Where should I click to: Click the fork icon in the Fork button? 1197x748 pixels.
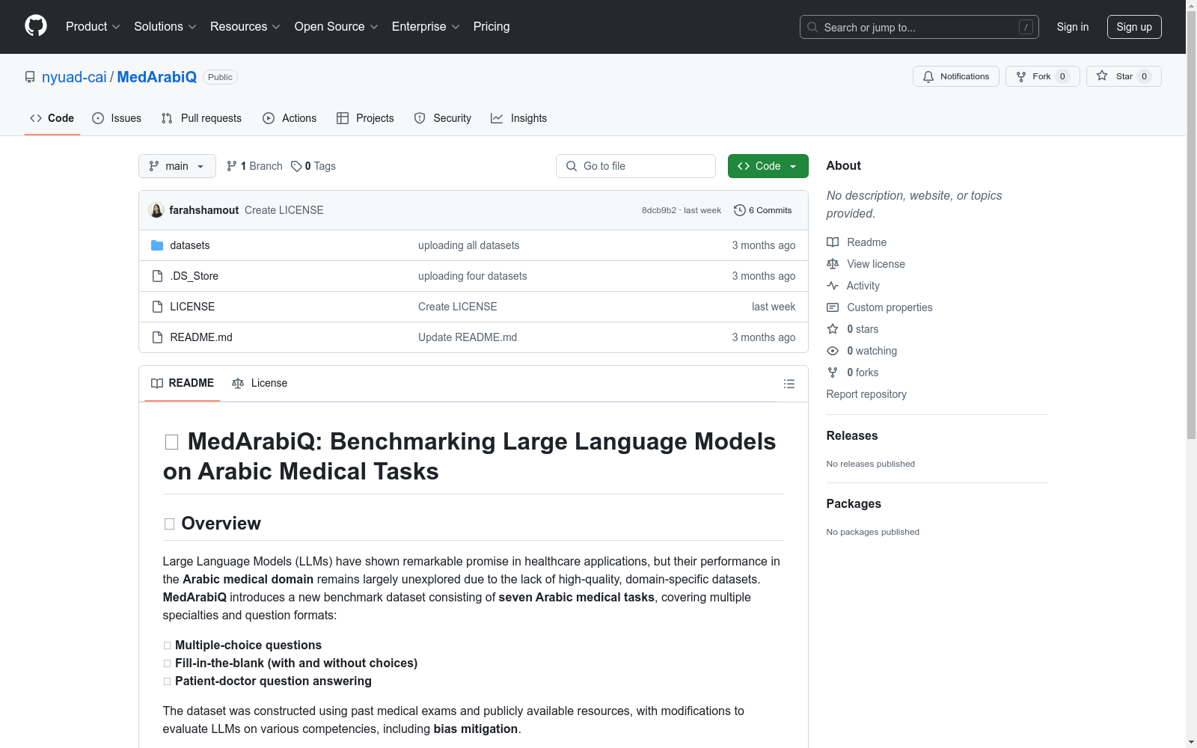[1021, 76]
